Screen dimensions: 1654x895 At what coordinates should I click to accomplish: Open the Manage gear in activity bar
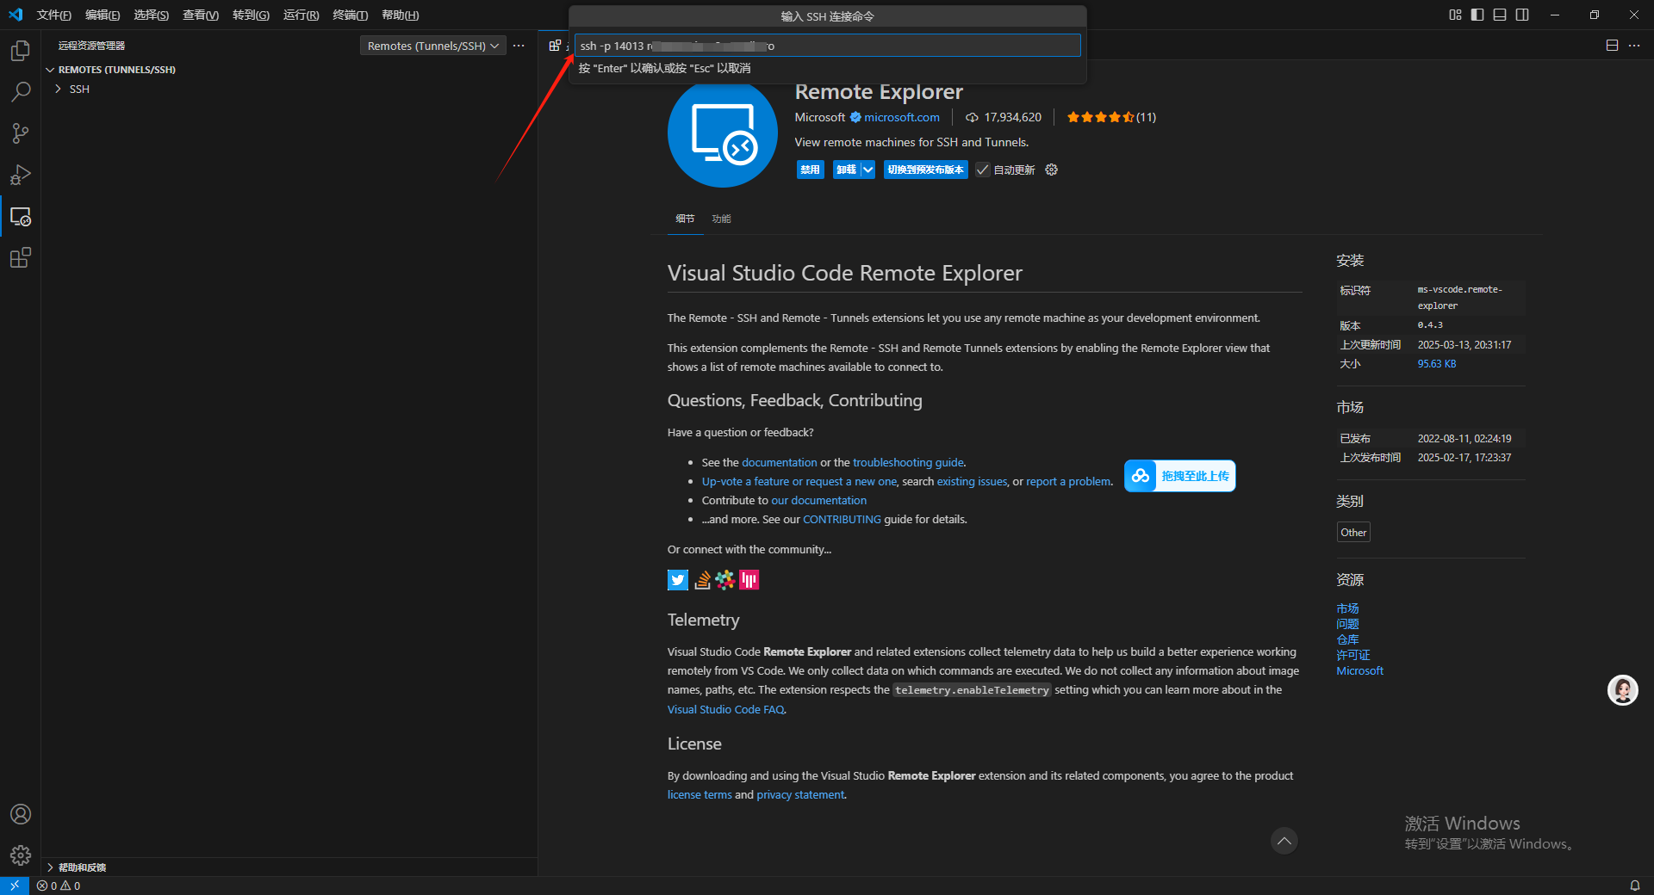[21, 855]
